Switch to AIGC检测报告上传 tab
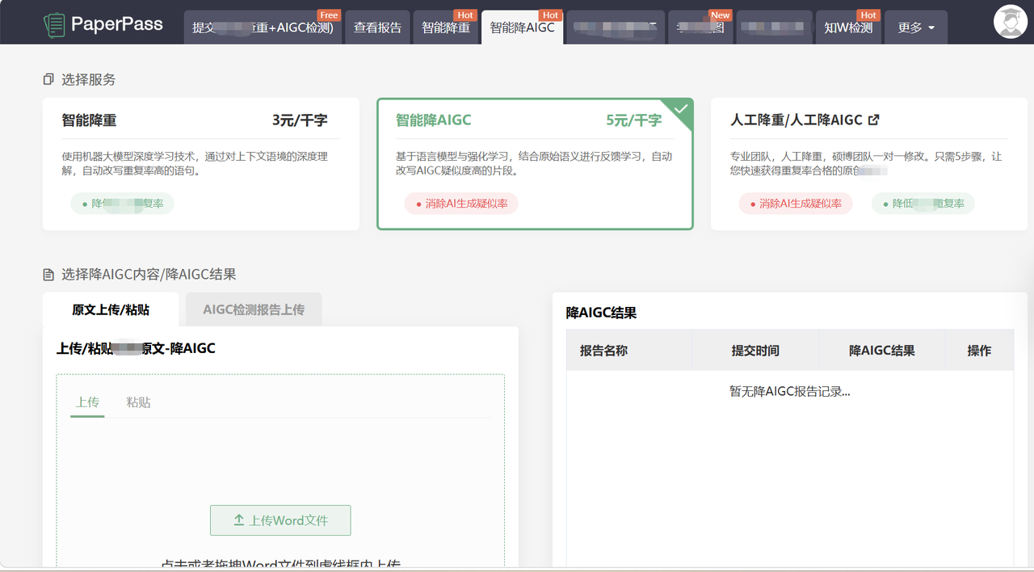The image size is (1034, 572). coord(254,309)
